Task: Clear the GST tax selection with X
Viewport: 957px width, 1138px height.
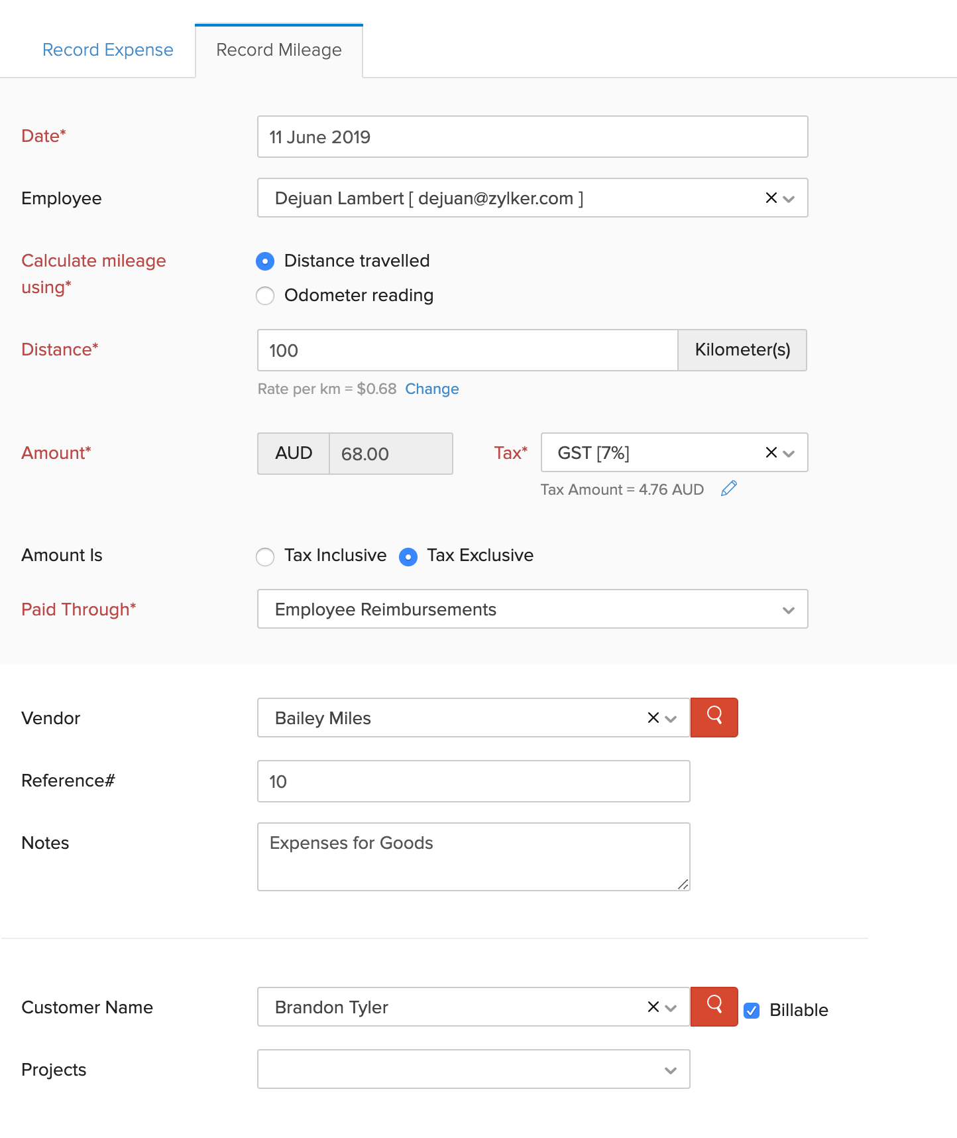Action: [771, 452]
